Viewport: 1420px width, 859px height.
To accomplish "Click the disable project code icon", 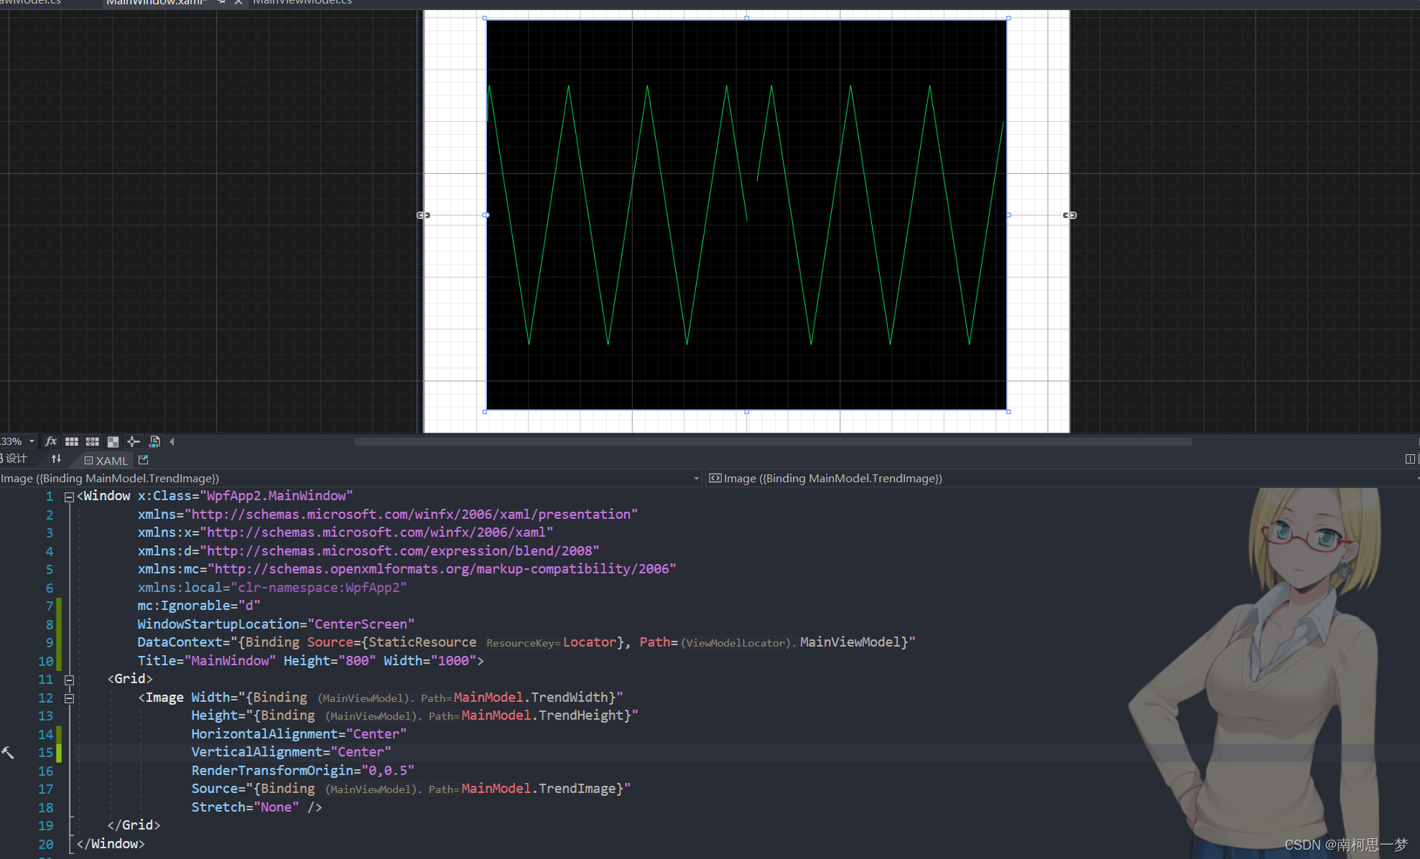I will pyautogui.click(x=154, y=441).
